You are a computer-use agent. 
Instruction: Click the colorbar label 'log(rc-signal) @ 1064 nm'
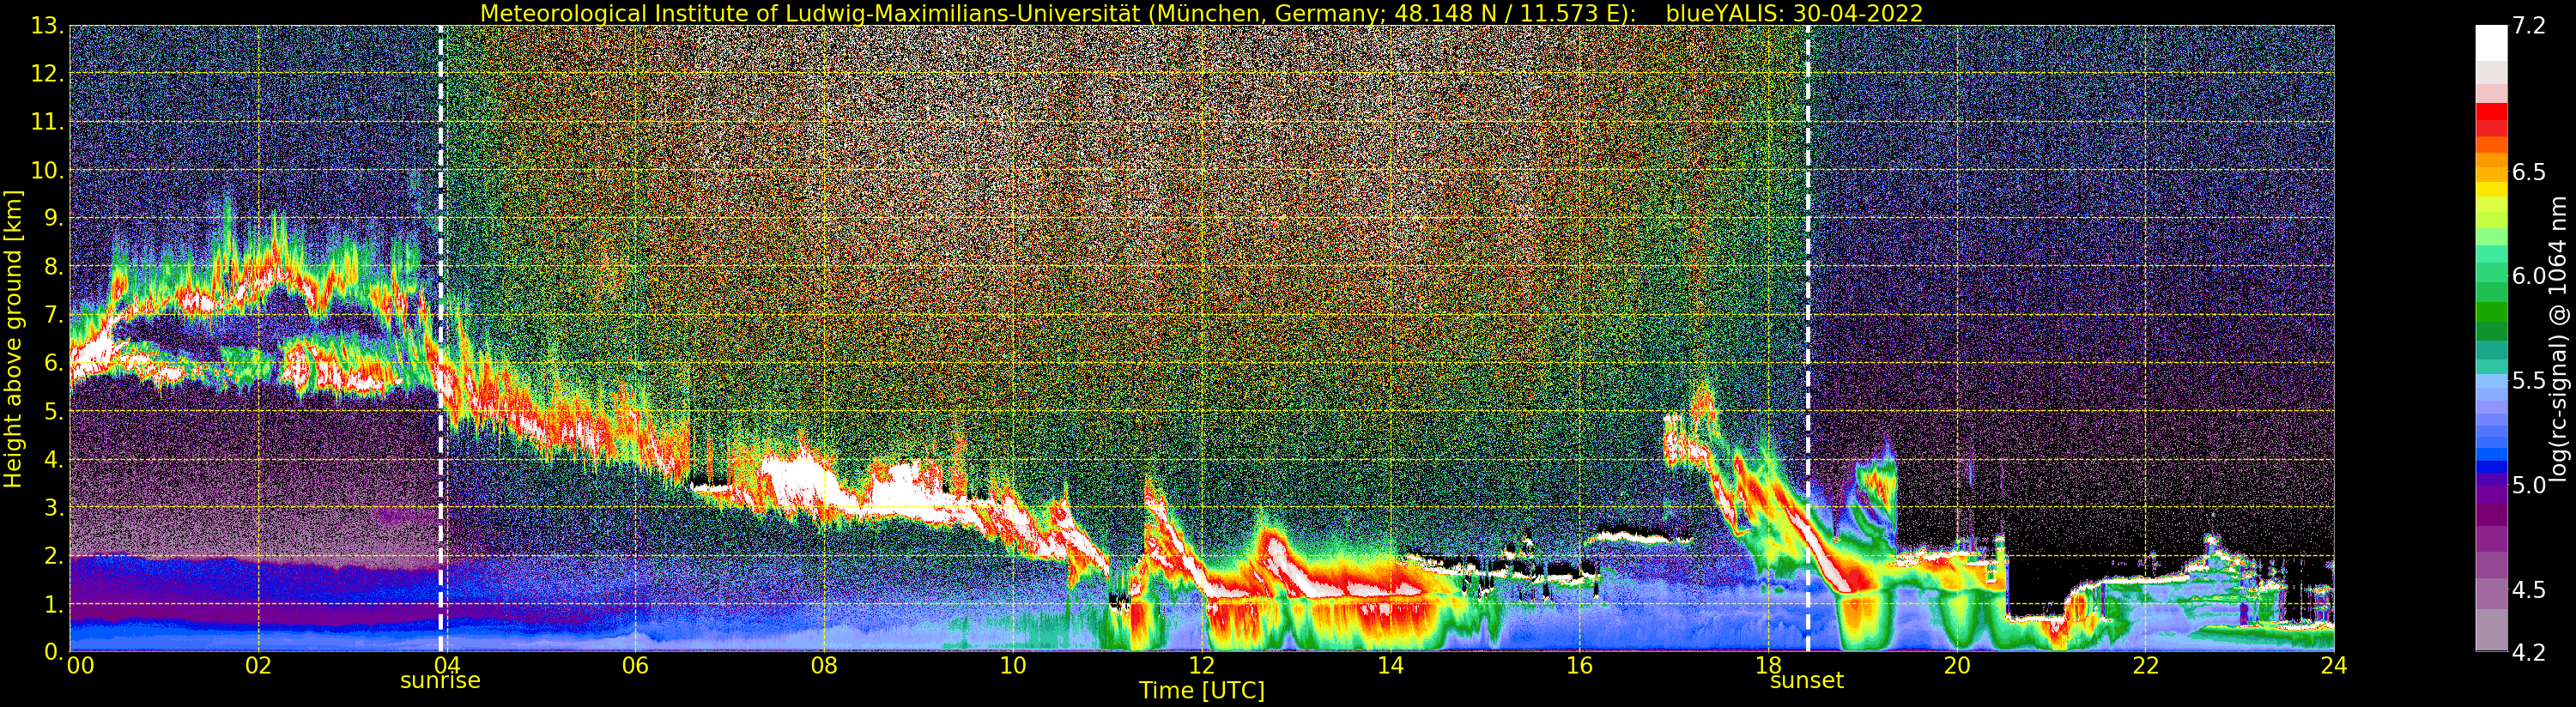(x=2558, y=338)
